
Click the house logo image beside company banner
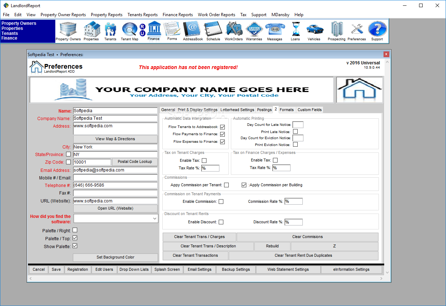[359, 90]
